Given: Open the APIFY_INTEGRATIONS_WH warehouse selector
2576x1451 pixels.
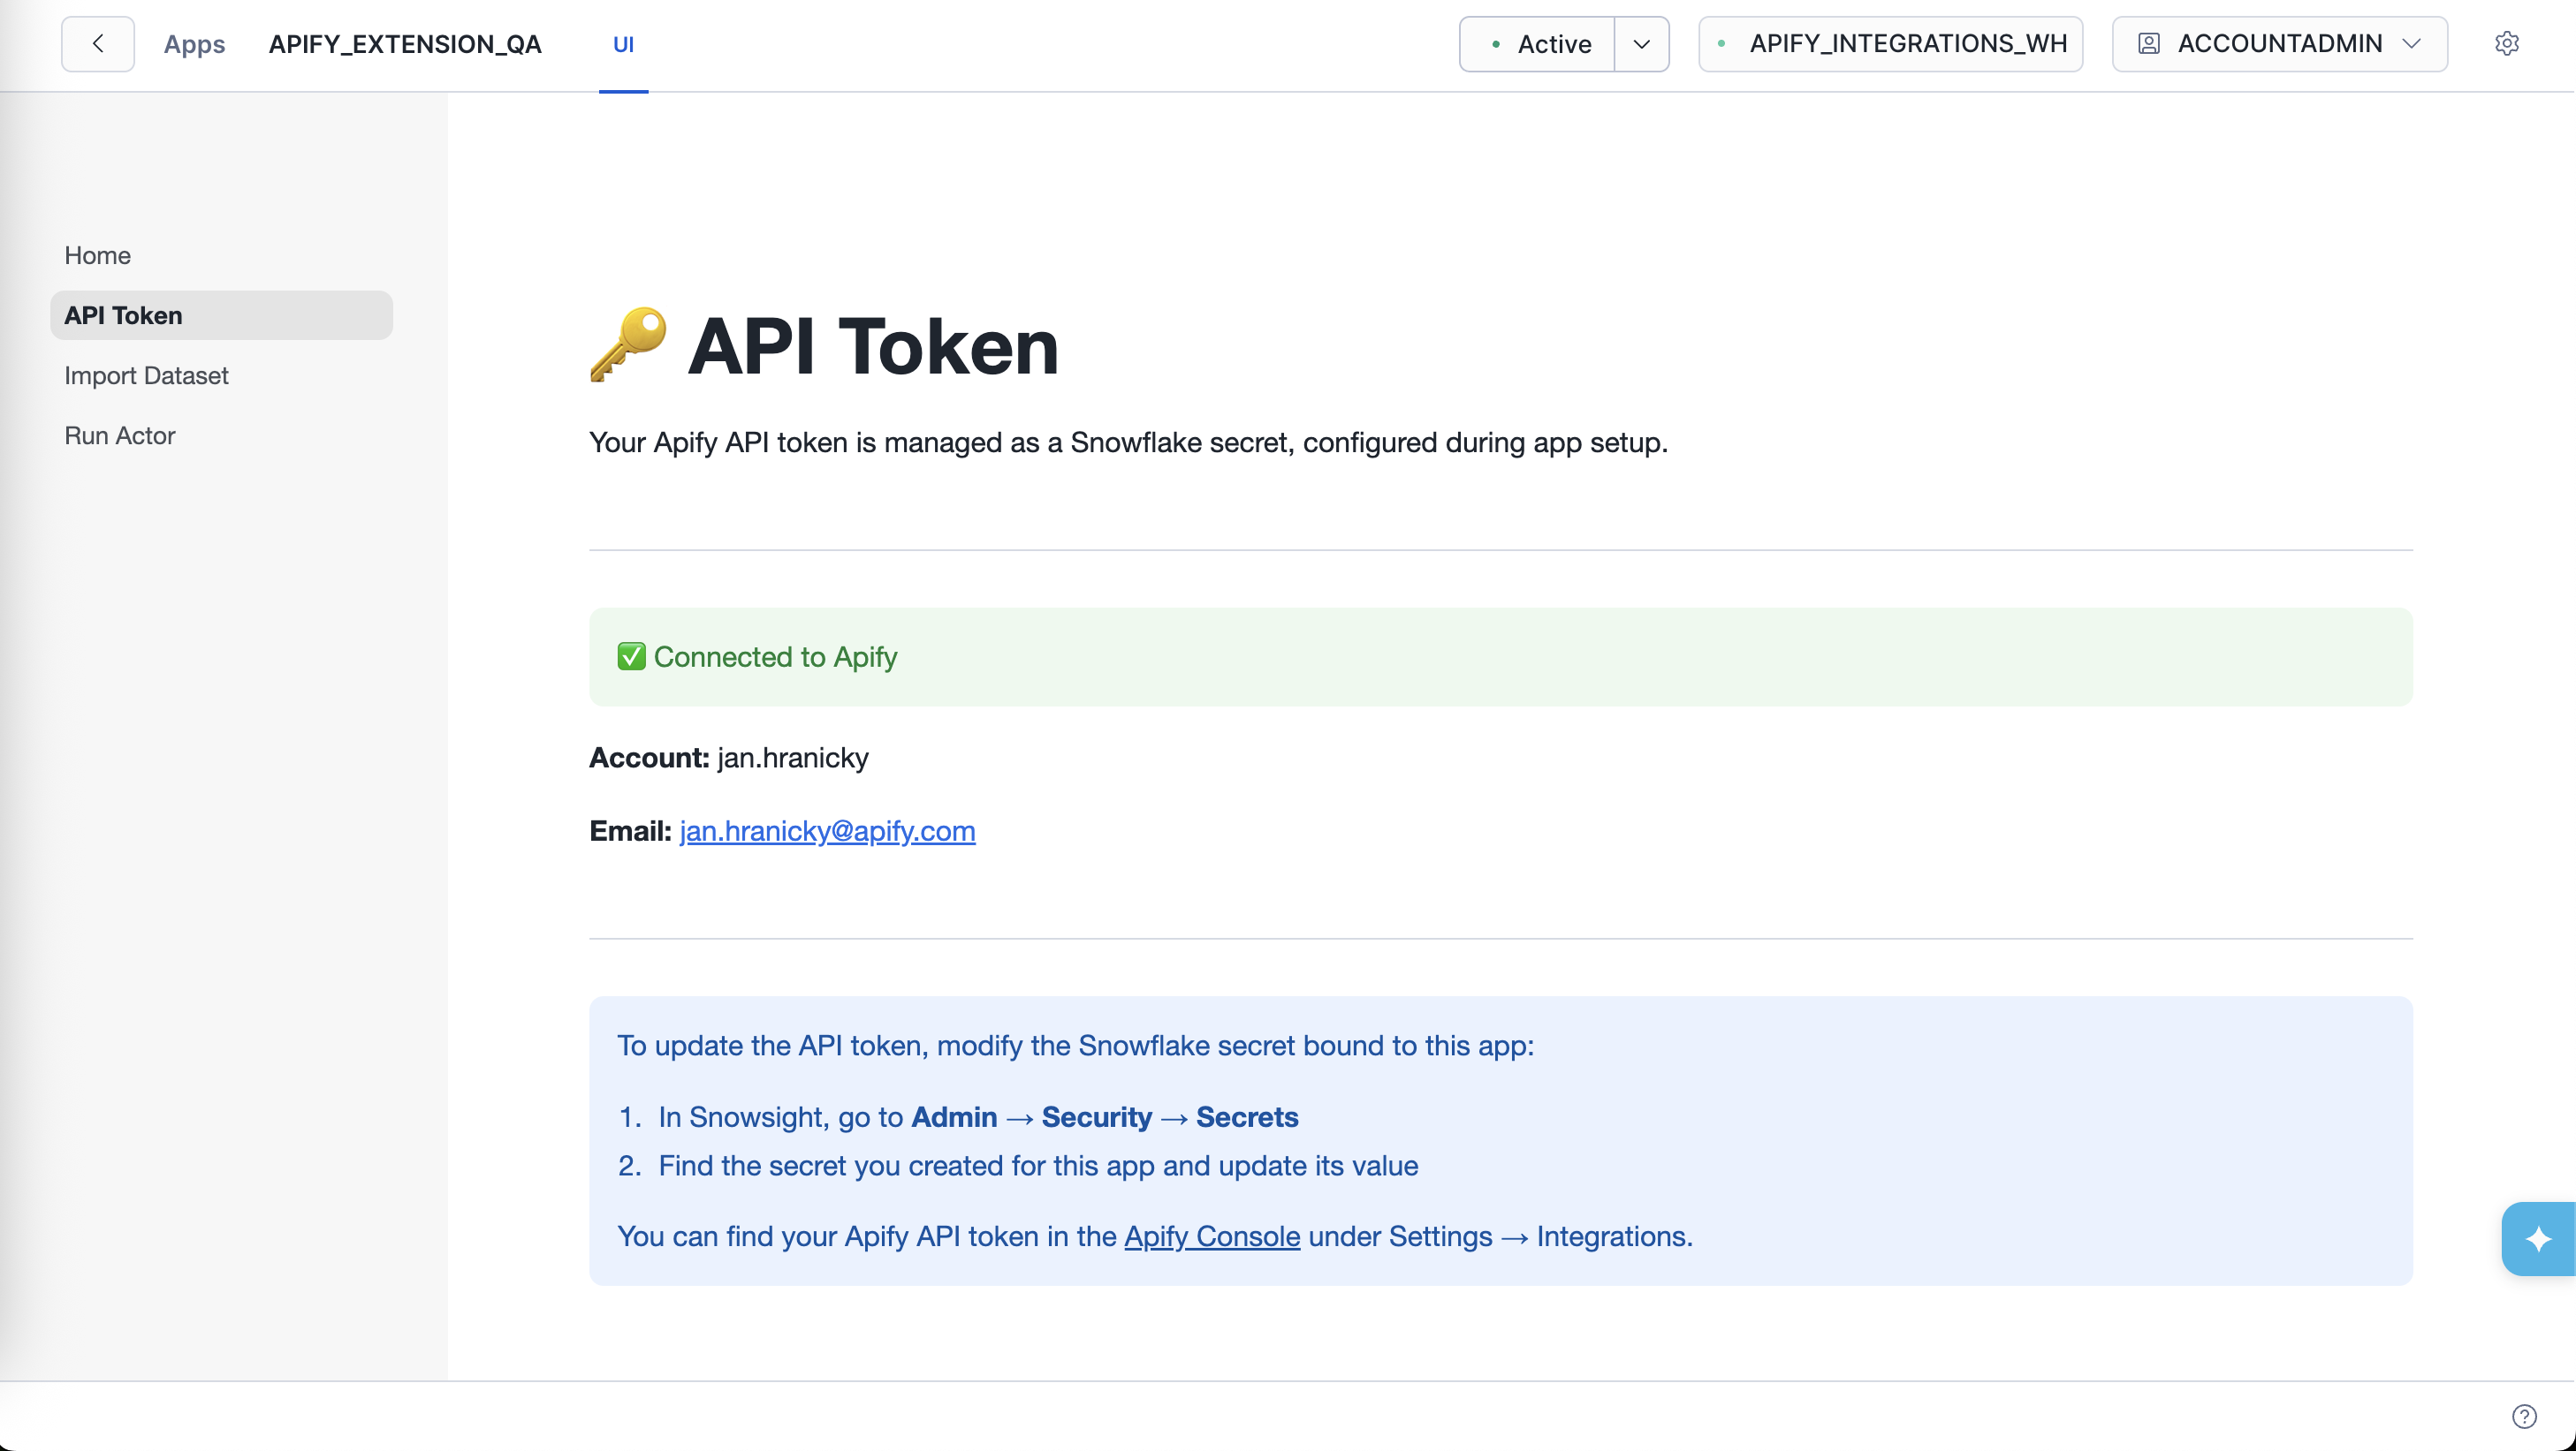Looking at the screenshot, I should [1889, 43].
